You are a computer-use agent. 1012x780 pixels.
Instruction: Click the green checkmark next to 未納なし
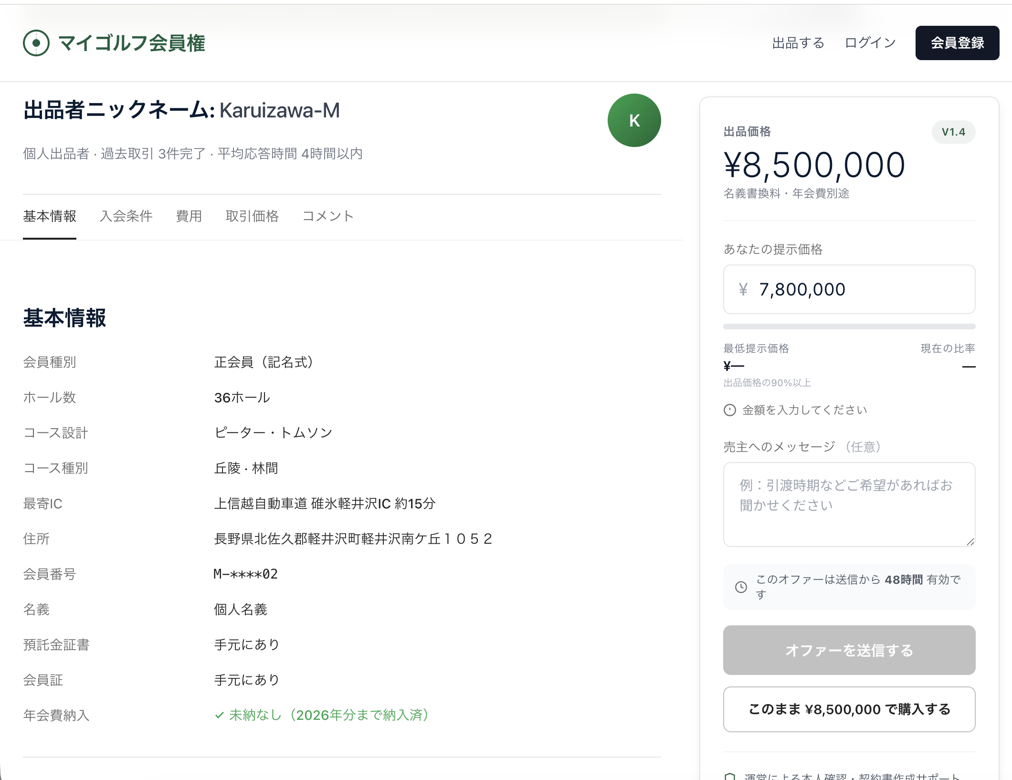point(219,715)
